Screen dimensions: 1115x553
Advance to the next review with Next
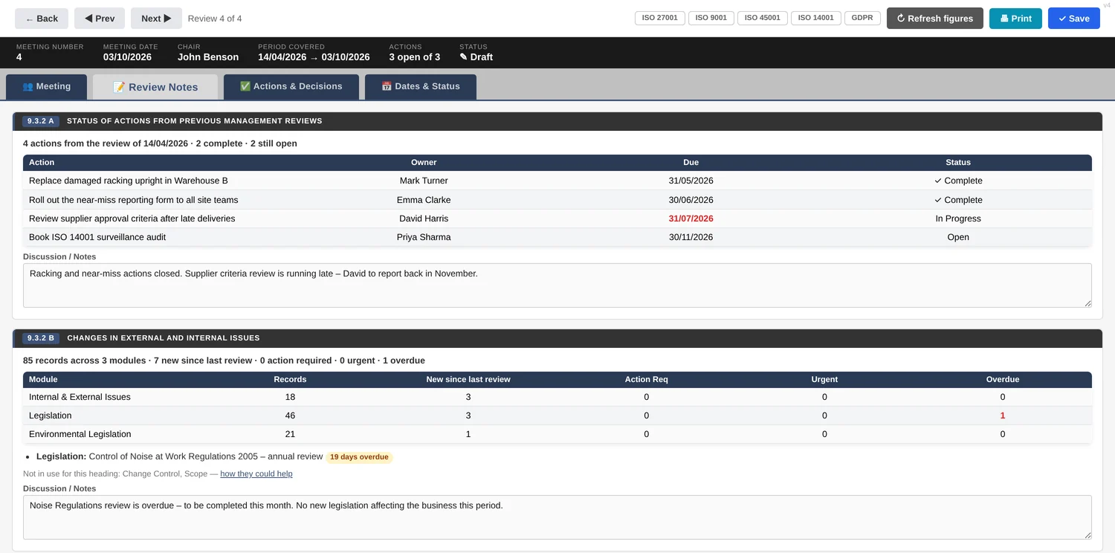156,19
